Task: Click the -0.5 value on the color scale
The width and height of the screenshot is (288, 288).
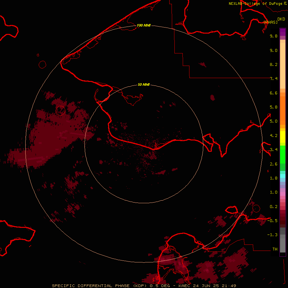Action: point(272,221)
